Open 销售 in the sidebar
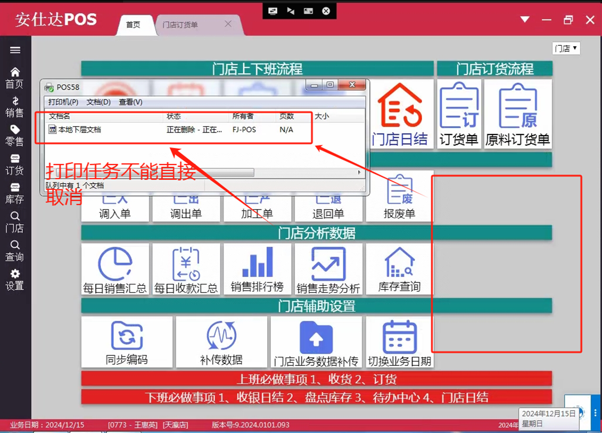 [15, 106]
